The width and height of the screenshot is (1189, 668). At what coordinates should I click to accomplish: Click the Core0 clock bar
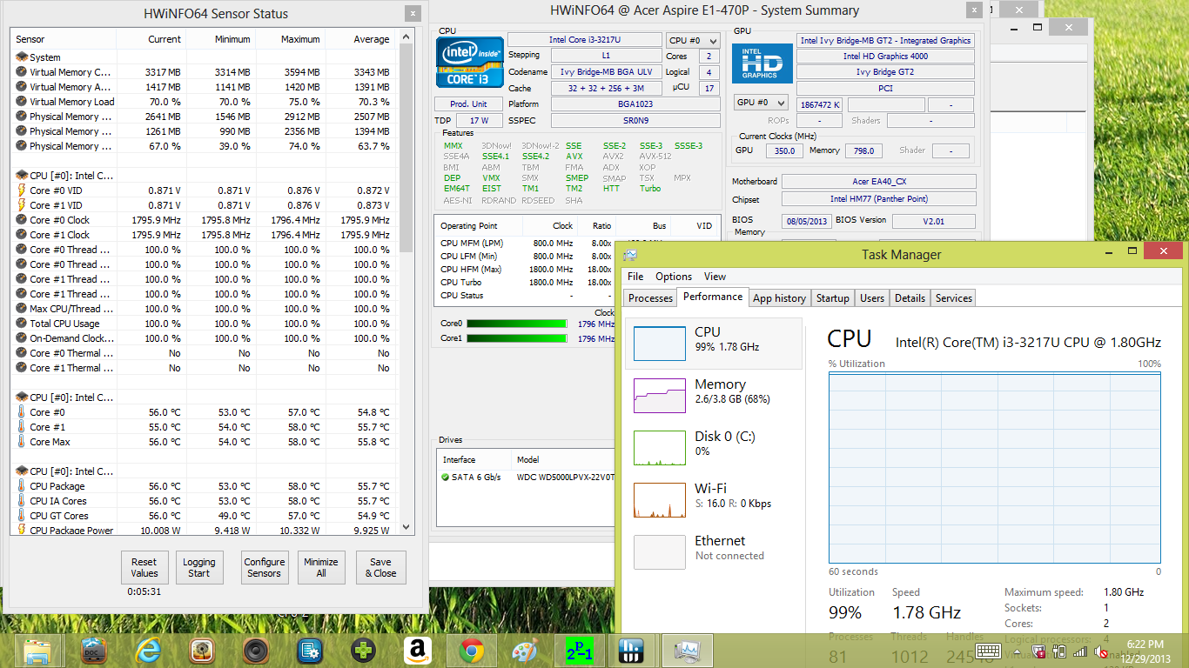[519, 324]
